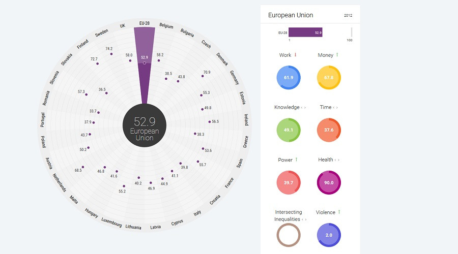Click the empty Intersecting Inequalities ring
458x254 pixels.
[289, 235]
